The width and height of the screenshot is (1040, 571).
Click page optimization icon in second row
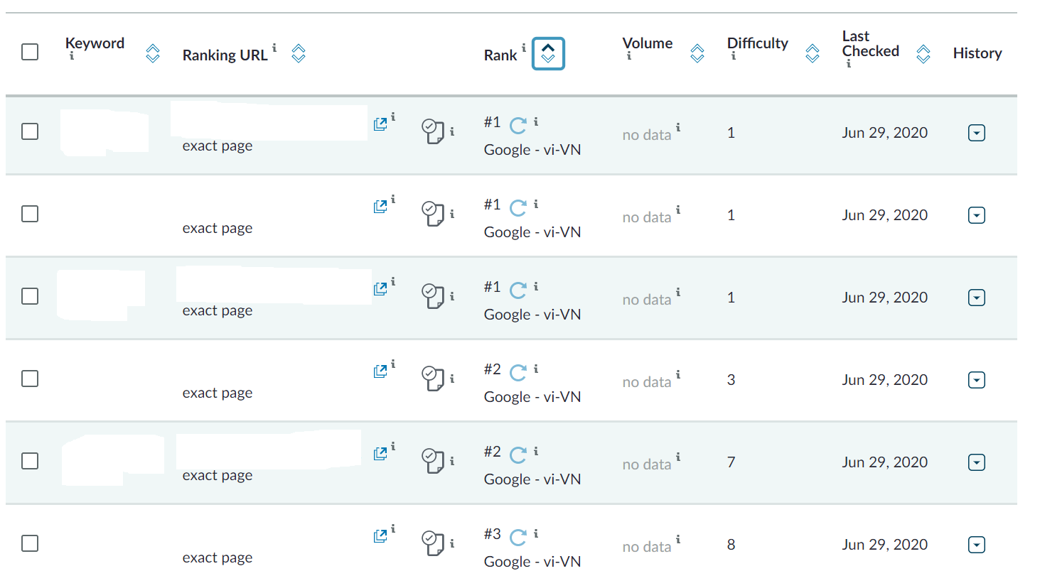click(433, 214)
